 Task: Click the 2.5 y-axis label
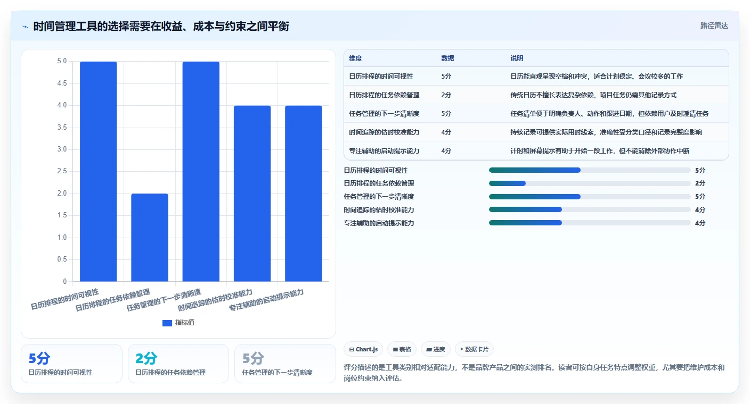tap(62, 171)
